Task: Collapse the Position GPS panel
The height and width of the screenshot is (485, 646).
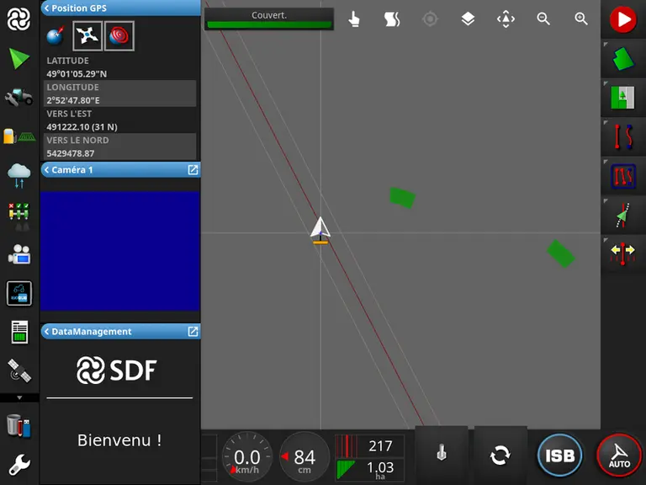Action: tap(46, 8)
